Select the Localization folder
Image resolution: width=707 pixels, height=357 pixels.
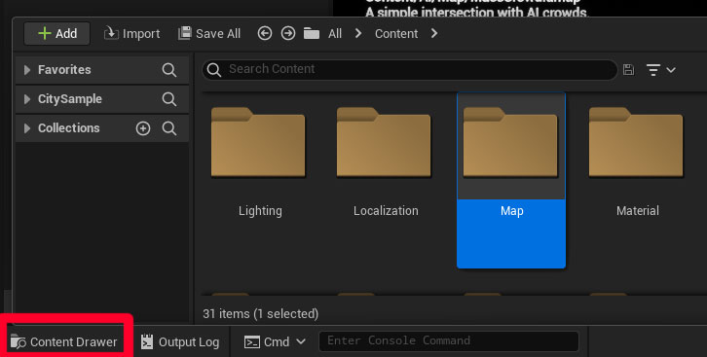[x=386, y=180]
